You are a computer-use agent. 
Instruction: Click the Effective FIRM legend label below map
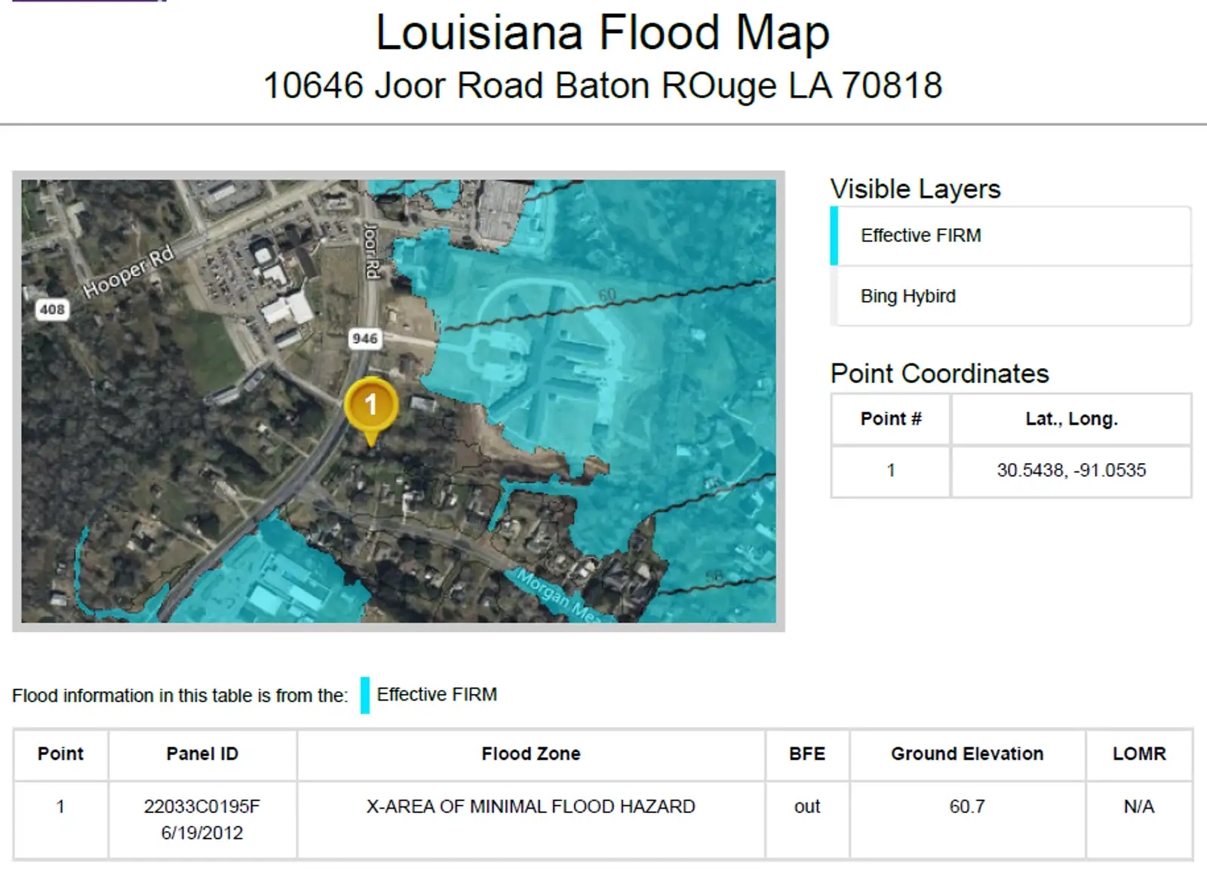[437, 694]
